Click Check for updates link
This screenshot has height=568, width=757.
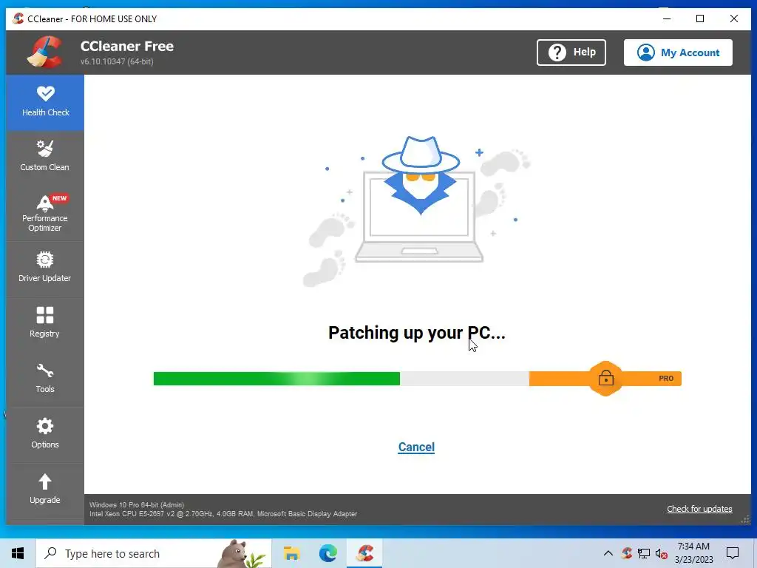tap(699, 509)
